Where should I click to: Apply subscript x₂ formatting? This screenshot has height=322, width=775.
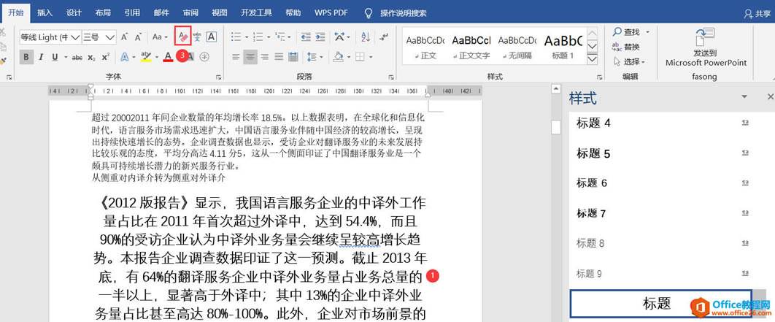[91, 58]
